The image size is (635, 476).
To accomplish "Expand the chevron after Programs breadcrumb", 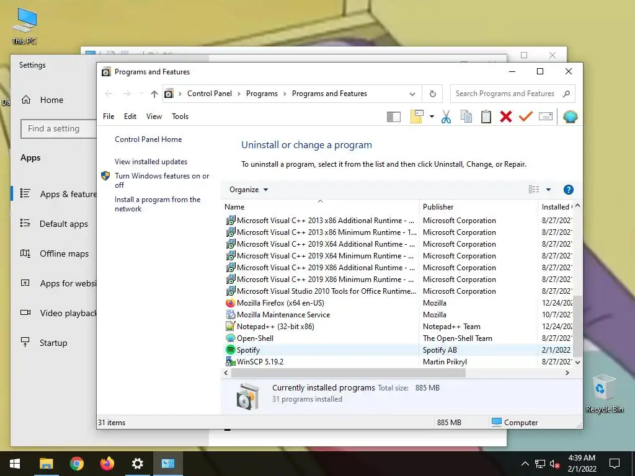I will point(285,94).
